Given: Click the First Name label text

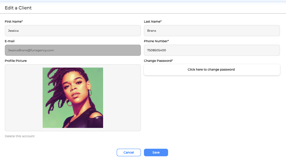Looking at the screenshot, I should (14, 22).
